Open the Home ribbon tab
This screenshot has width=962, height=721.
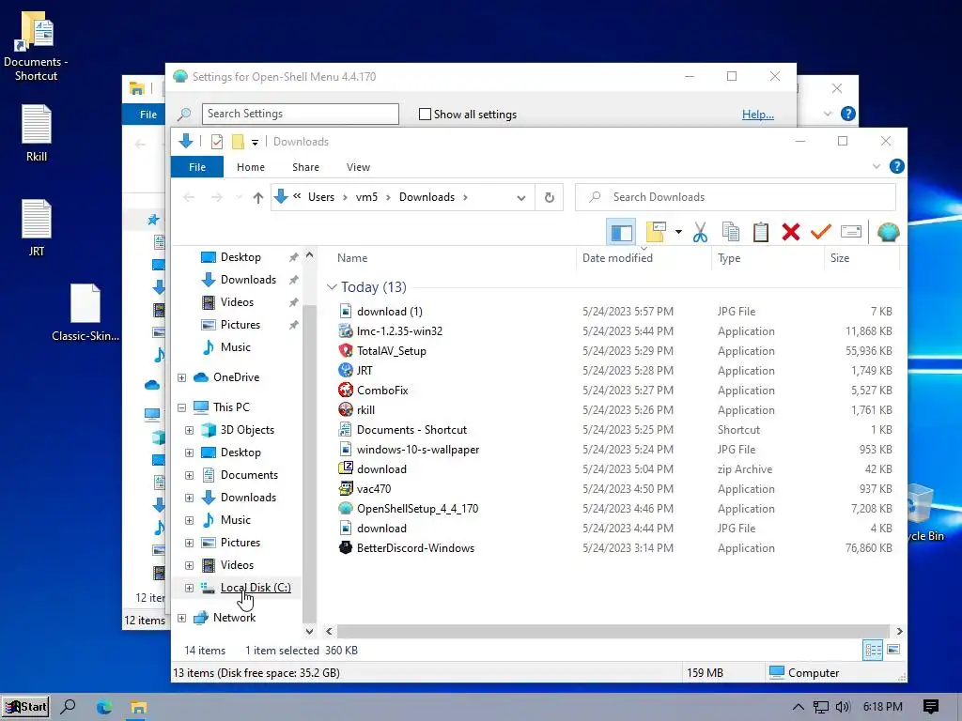coord(250,167)
